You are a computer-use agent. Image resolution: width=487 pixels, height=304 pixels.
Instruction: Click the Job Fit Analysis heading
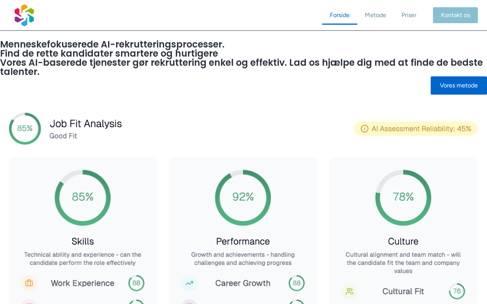[86, 124]
